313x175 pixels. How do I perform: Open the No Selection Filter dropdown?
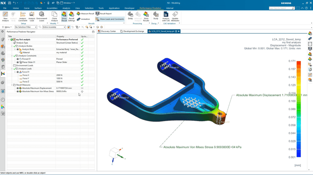pos(26,27)
